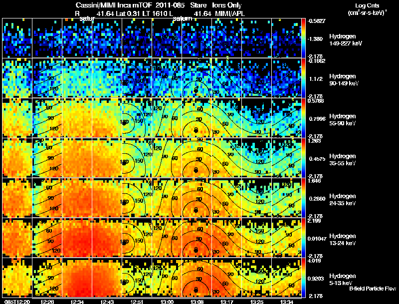Click the color scale beside Hydrogen 149-227 keV
Screen dimensions: 399x304
click(x=303, y=38)
